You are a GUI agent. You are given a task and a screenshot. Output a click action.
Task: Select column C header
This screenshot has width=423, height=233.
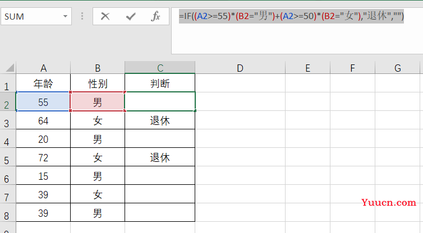[160, 68]
